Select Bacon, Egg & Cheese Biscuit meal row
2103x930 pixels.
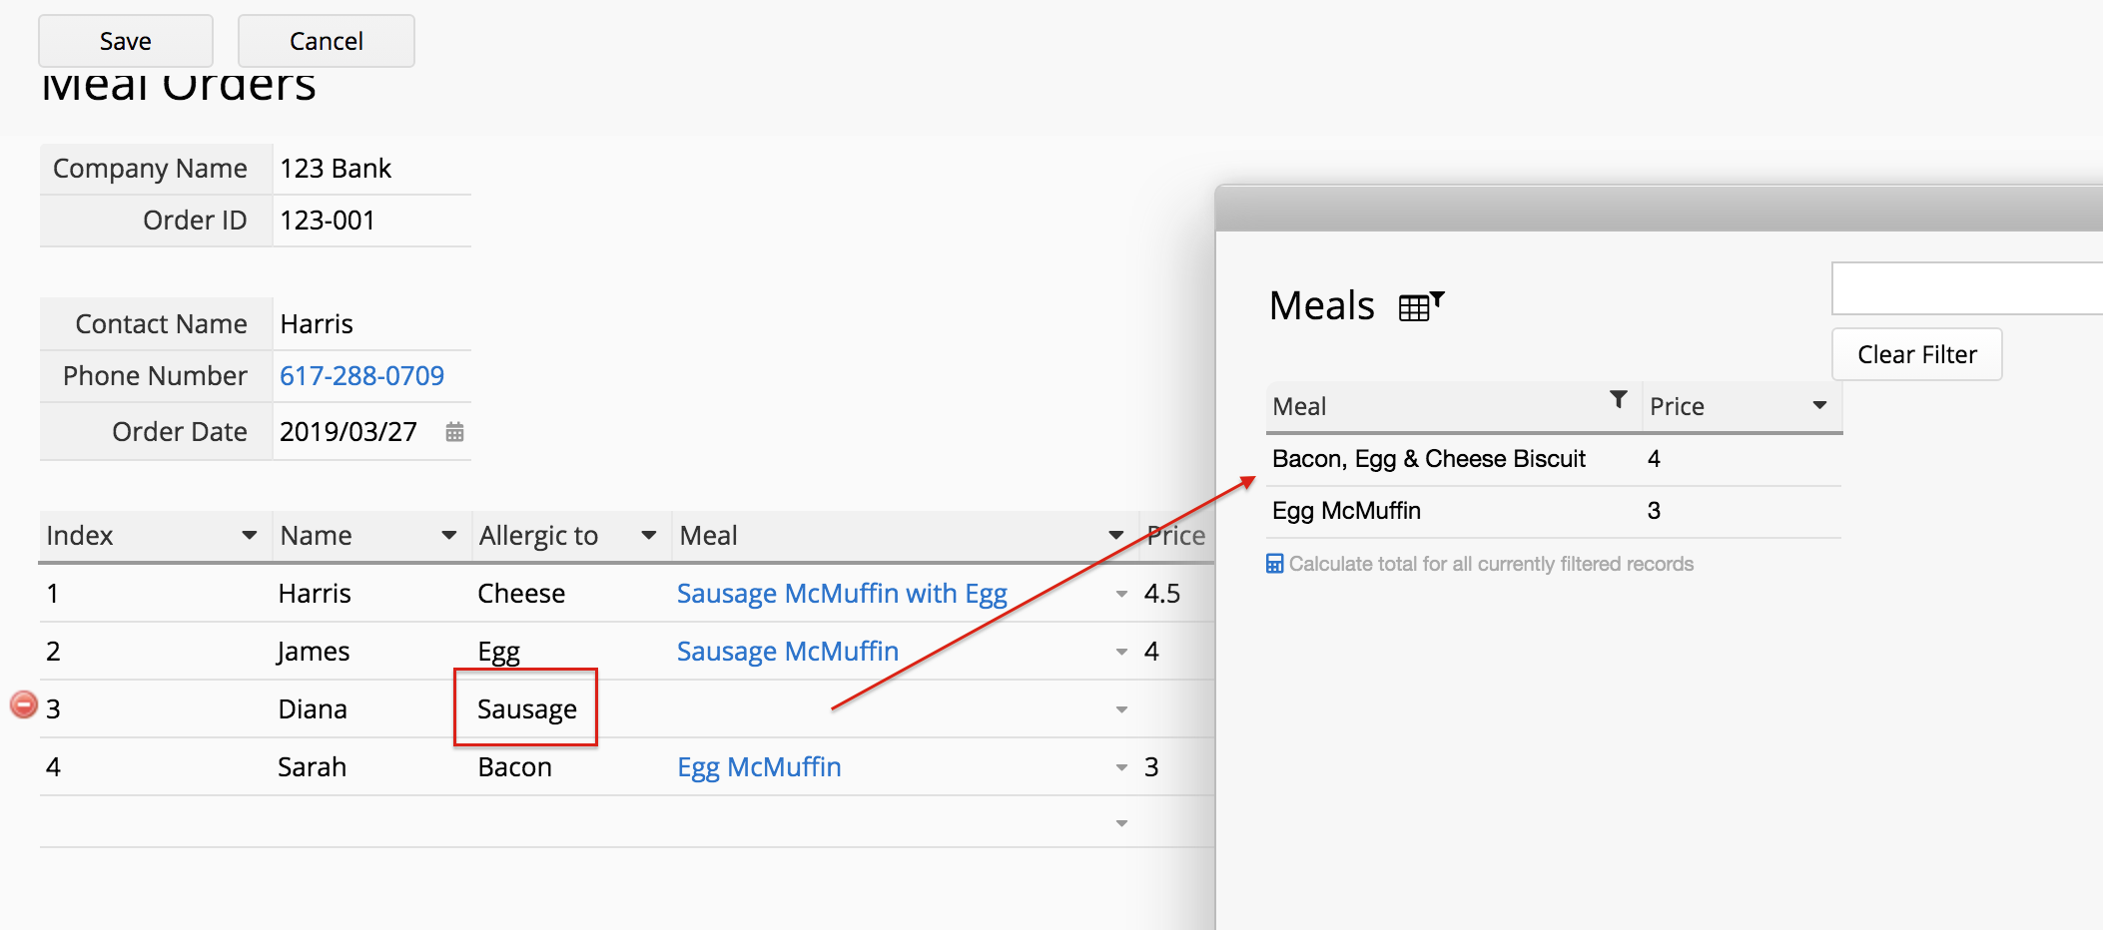click(1428, 459)
